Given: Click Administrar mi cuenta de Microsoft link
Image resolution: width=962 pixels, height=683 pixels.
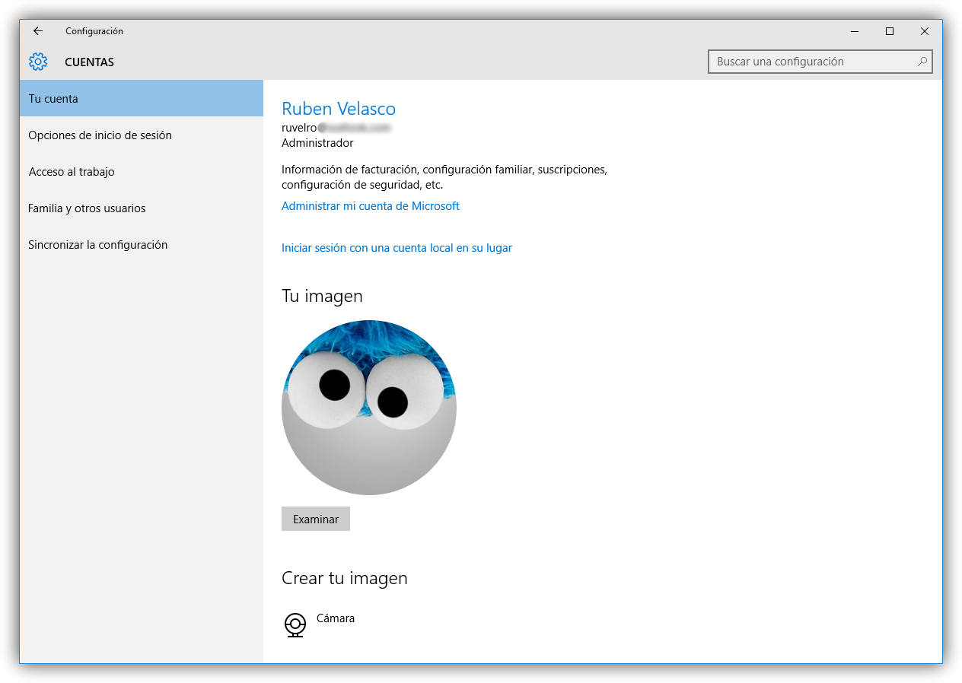Looking at the screenshot, I should 371,206.
